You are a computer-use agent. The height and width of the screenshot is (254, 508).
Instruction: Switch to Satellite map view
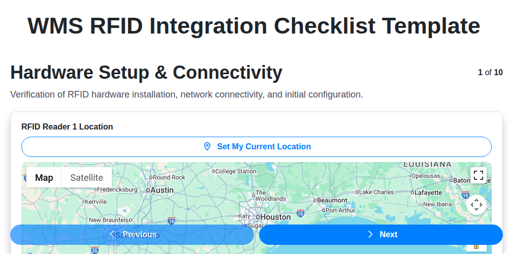pyautogui.click(x=86, y=177)
